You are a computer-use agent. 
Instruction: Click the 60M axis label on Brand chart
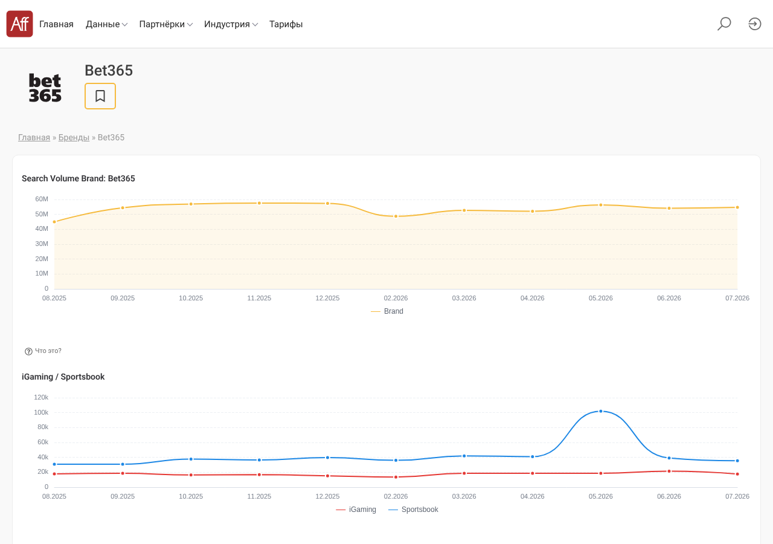tap(42, 199)
